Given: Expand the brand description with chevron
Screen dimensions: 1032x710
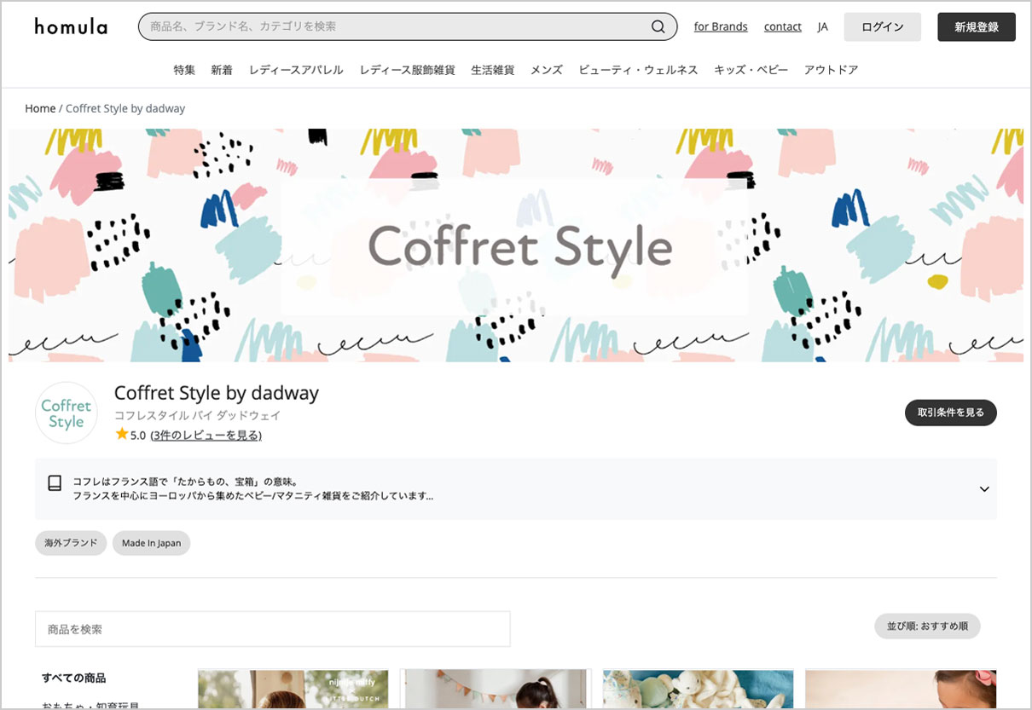Looking at the screenshot, I should [984, 489].
